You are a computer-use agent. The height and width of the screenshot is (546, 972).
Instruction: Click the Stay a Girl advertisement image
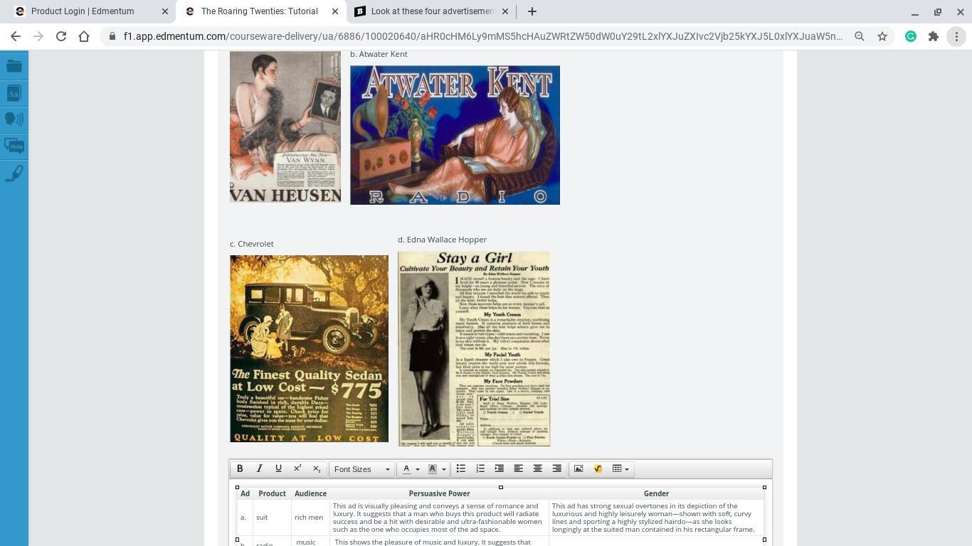(474, 349)
